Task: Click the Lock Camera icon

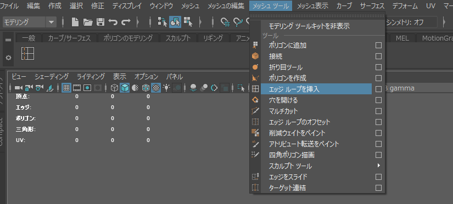Action: point(29,88)
